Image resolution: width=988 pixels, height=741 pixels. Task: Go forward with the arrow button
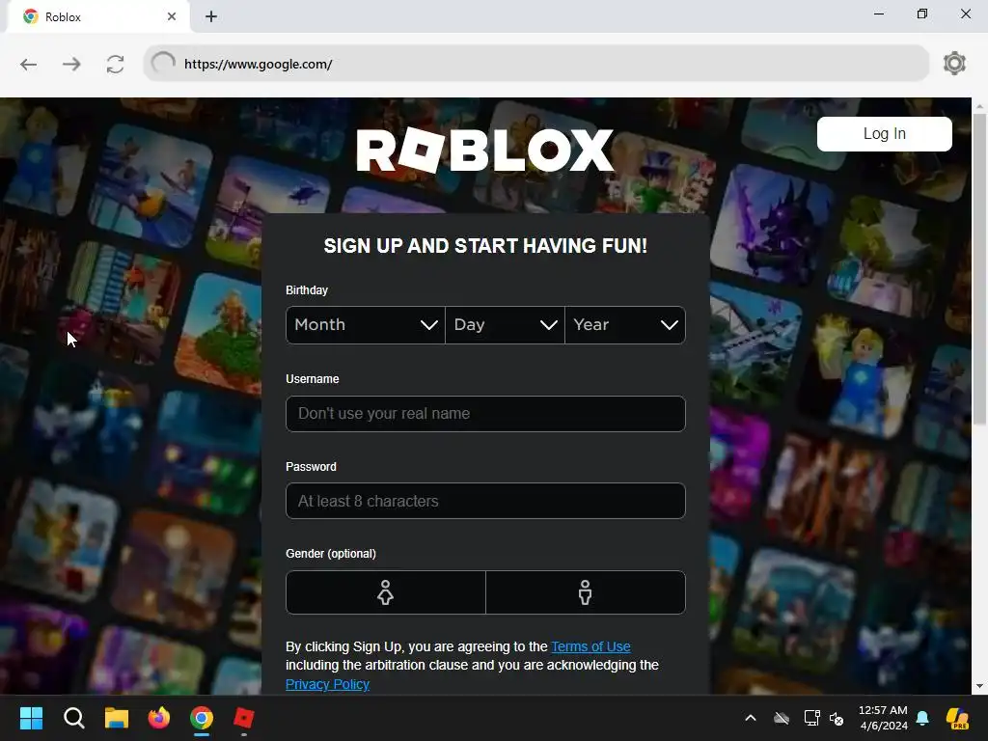coord(71,65)
